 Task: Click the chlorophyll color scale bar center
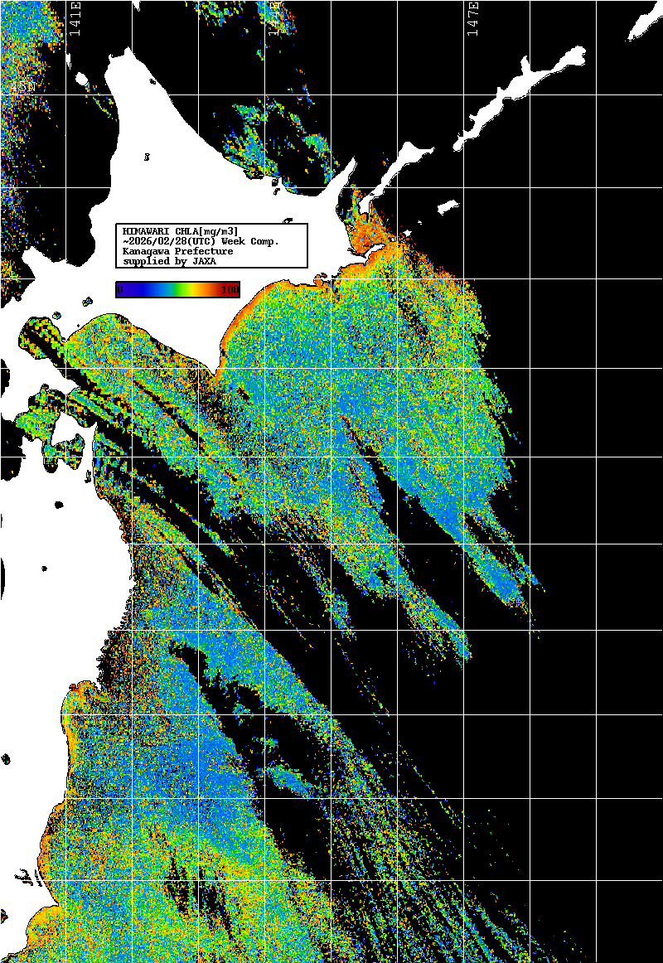click(177, 289)
